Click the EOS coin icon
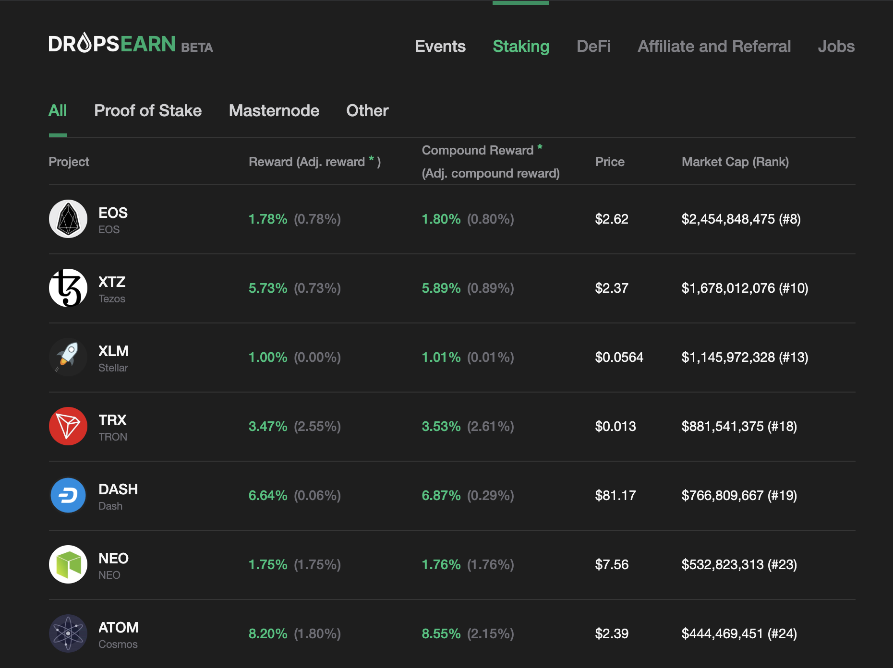 pos(68,219)
